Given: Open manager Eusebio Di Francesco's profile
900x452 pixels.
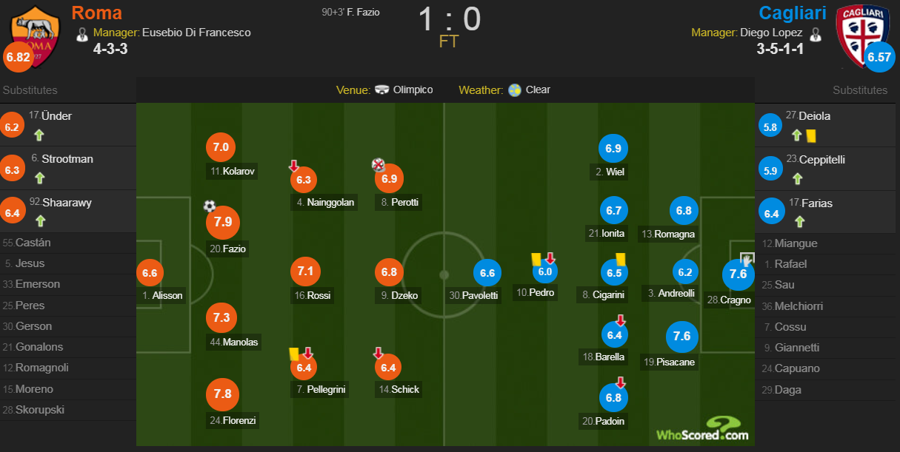Looking at the screenshot, I should point(196,33).
